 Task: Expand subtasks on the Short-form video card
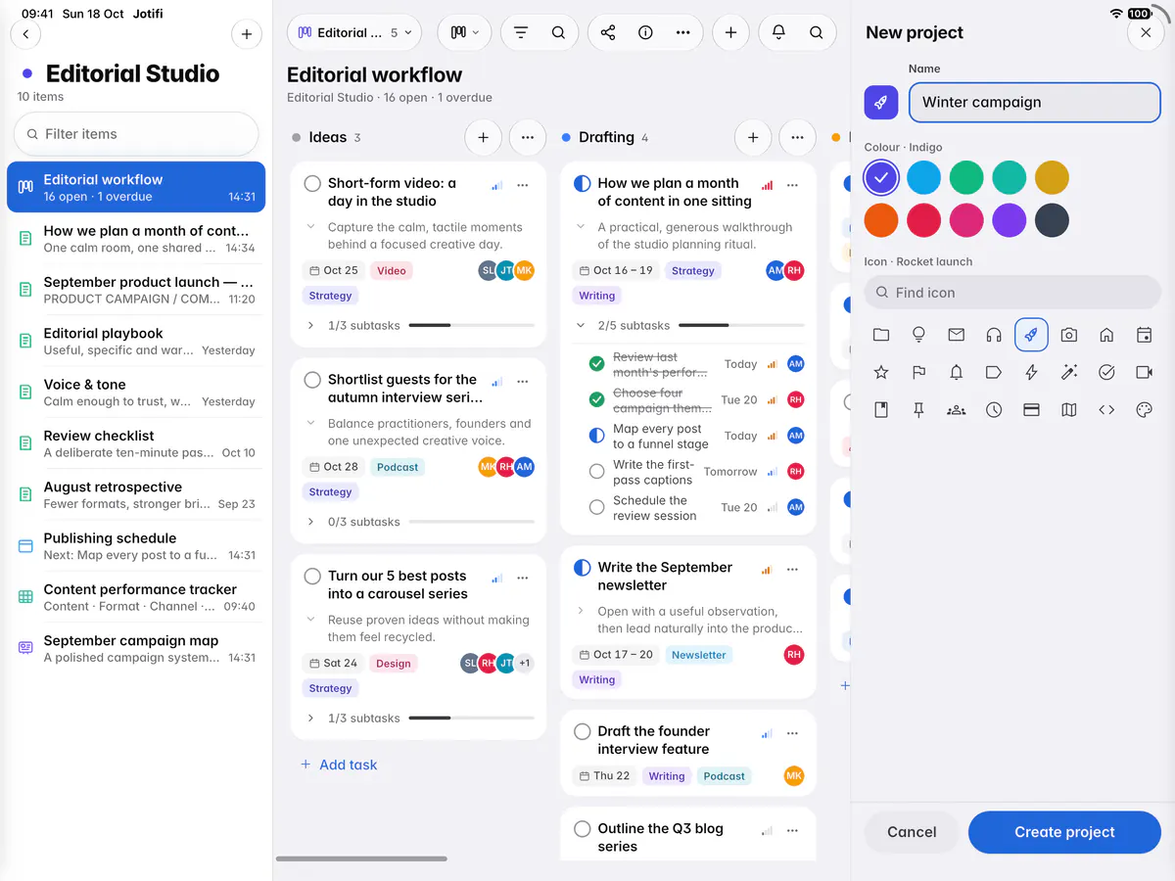[310, 325]
